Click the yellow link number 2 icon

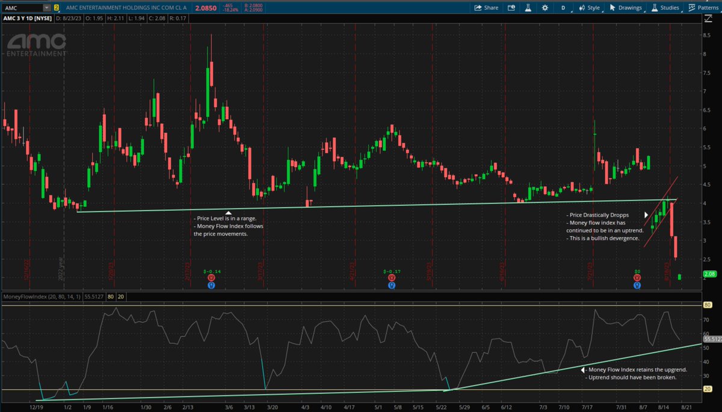(56, 8)
